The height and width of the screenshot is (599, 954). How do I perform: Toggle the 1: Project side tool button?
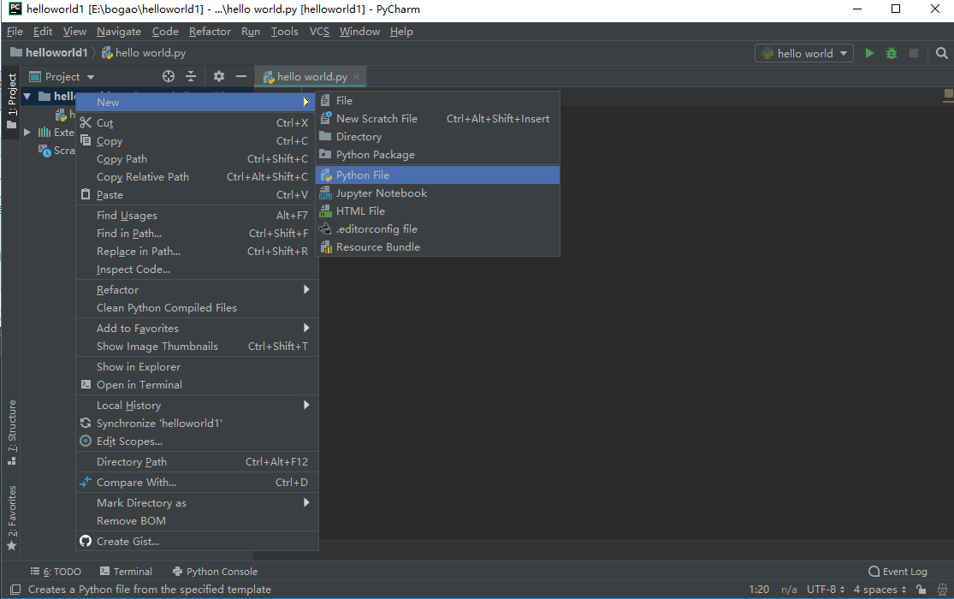[12, 101]
